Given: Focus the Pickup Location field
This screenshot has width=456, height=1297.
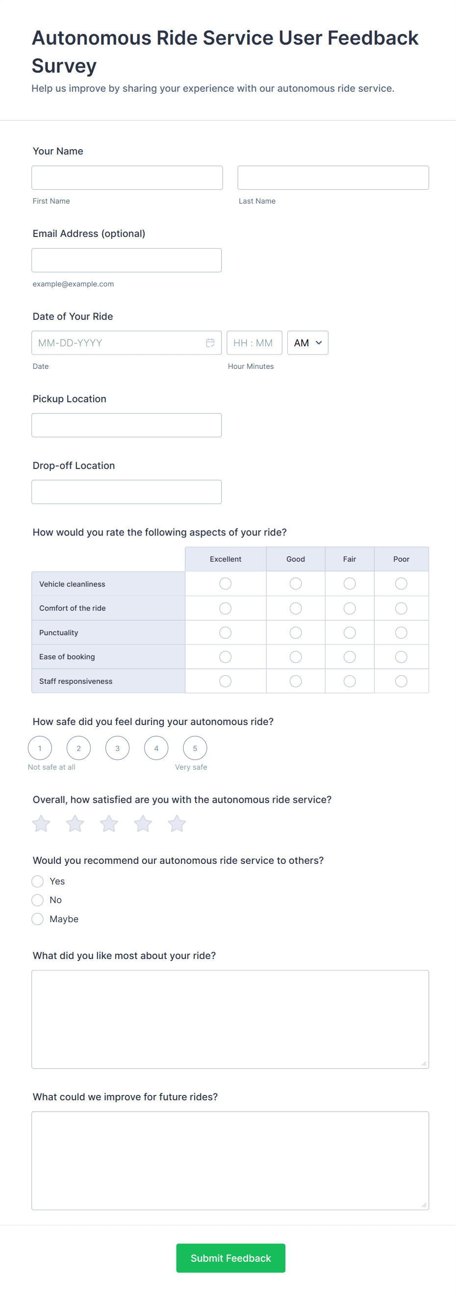Looking at the screenshot, I should 127,425.
